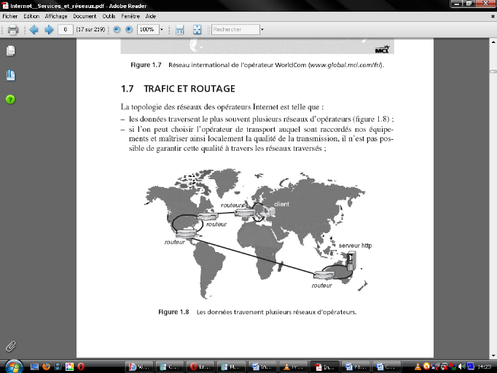The image size is (497, 373).
Task: Click the colorful quick launch icon before Opera
Action: (x=69, y=367)
